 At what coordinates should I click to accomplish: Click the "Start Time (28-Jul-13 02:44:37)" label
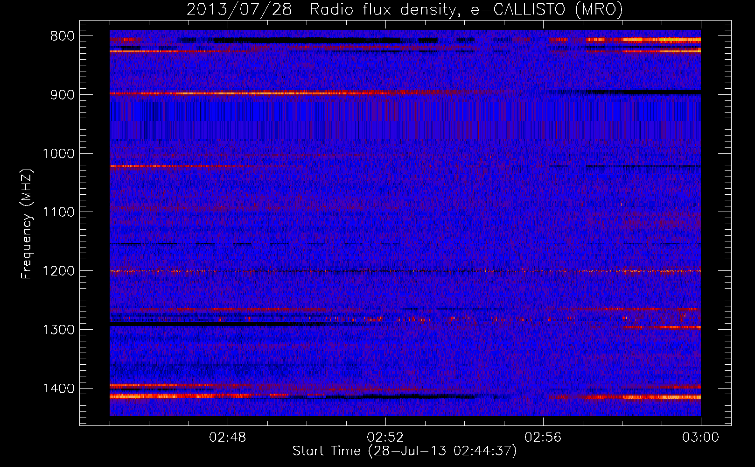[405, 451]
